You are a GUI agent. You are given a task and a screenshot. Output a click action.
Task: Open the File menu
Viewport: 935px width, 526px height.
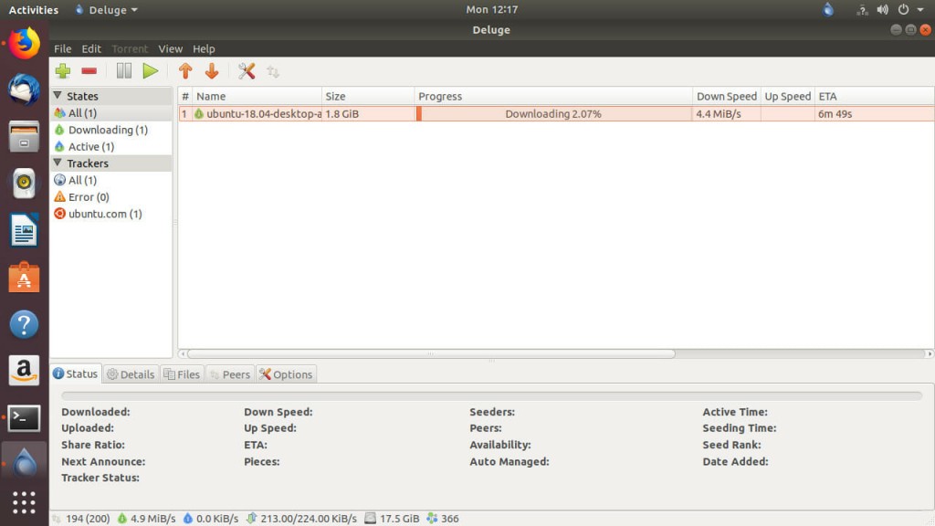click(63, 49)
